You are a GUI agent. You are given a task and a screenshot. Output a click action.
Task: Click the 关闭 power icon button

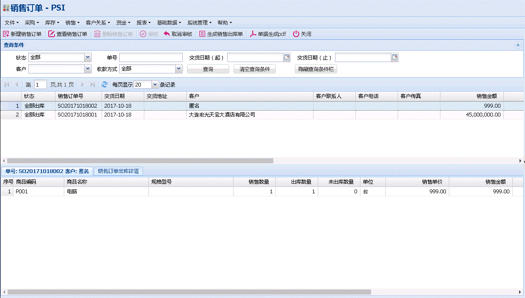point(302,34)
